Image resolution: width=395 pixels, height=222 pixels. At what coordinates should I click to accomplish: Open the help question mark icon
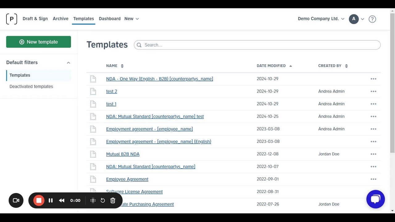[372, 19]
